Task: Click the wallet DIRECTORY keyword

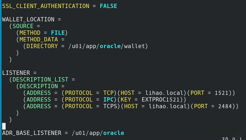Action: point(42,46)
